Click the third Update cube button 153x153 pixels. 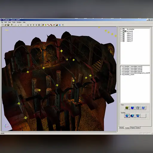point(138,116)
